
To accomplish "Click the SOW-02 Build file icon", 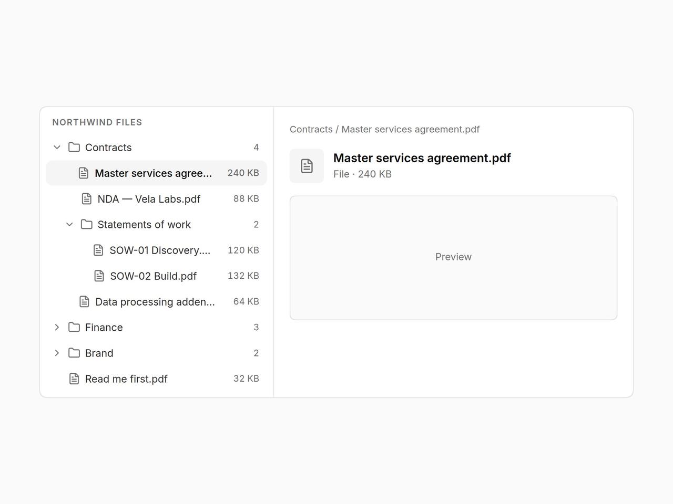I will [99, 276].
